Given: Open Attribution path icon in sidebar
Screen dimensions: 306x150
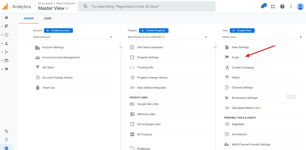Looking at the screenshot, I should pos(6,131).
